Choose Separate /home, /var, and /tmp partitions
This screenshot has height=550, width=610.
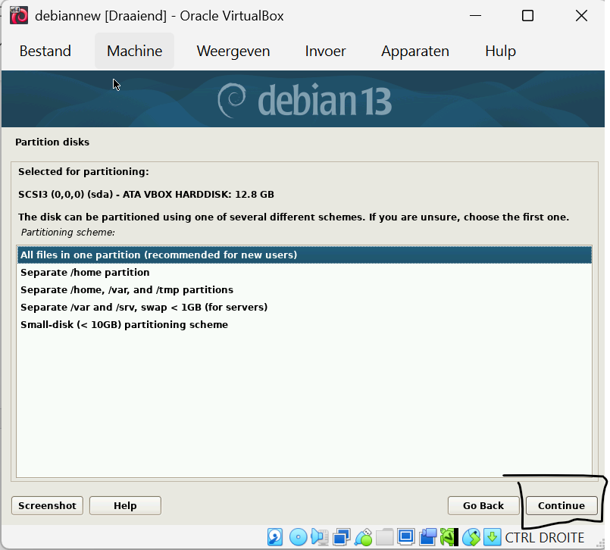pos(304,290)
